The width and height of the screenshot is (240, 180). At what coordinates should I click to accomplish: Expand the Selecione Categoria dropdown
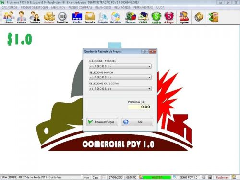(x=149, y=89)
